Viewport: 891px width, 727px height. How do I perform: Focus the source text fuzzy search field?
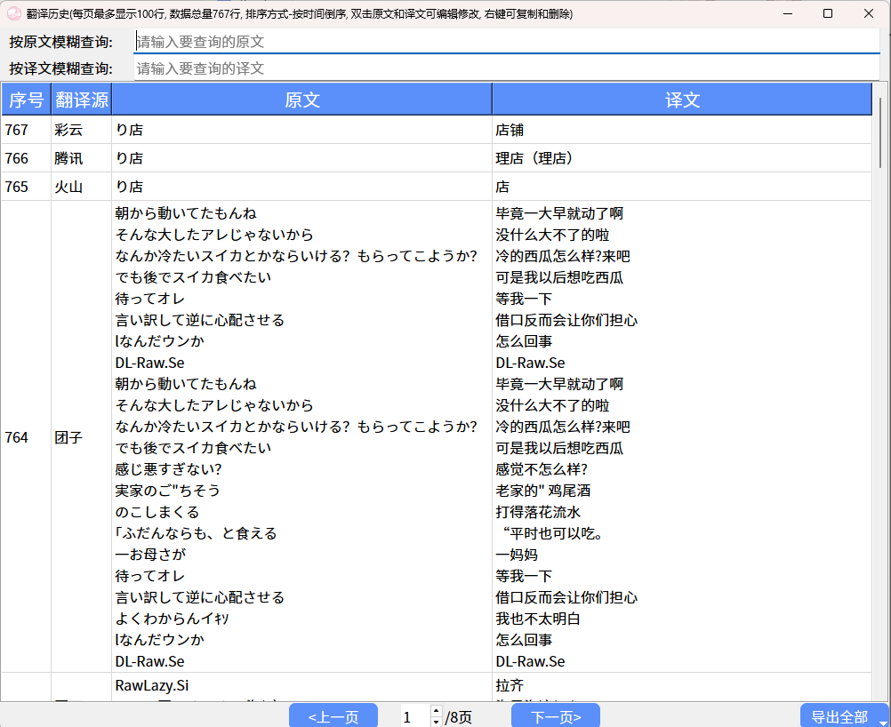[x=507, y=42]
